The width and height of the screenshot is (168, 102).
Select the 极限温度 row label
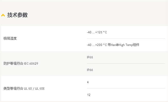pos(10,39)
